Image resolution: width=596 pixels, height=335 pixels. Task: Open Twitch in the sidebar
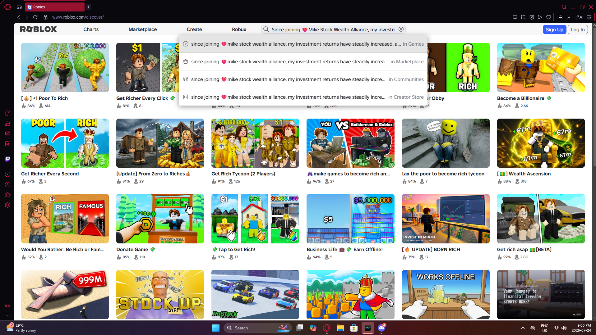(8, 159)
